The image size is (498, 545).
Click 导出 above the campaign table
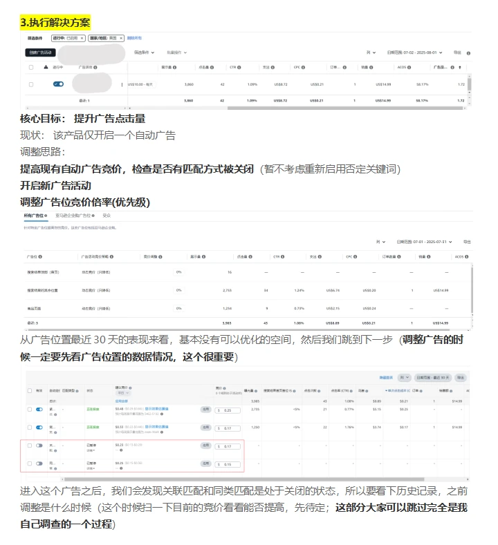(457, 52)
